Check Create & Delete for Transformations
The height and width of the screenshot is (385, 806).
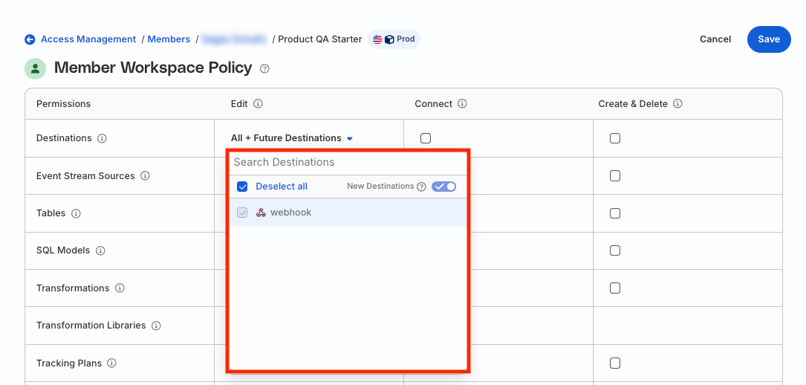click(615, 288)
